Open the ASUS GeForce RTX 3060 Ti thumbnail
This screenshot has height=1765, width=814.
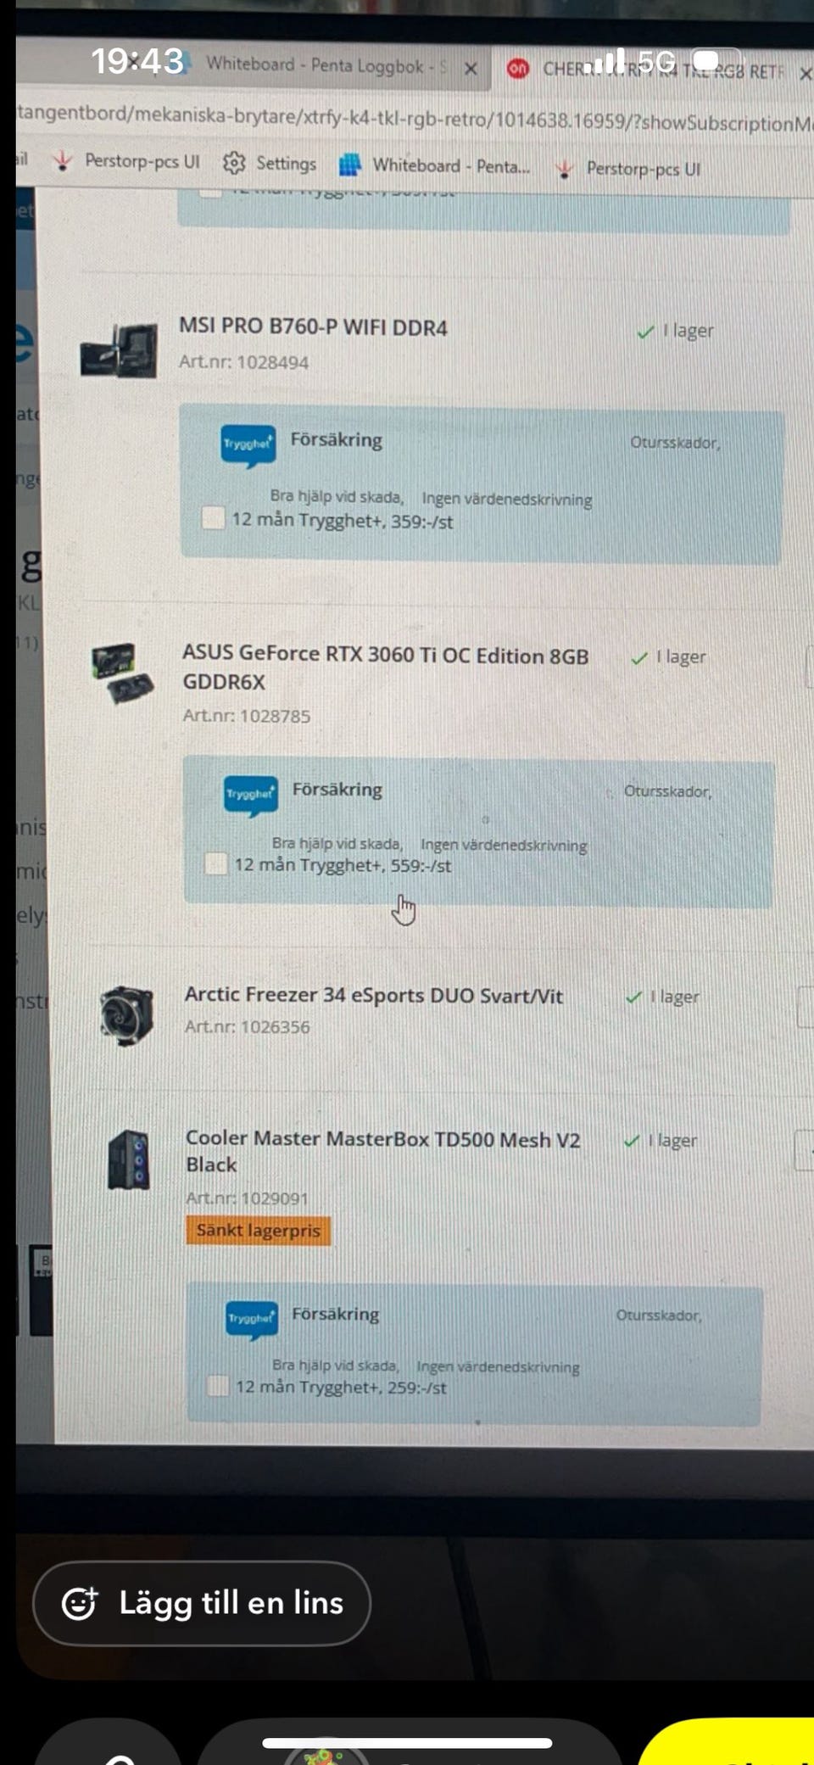pyautogui.click(x=123, y=673)
